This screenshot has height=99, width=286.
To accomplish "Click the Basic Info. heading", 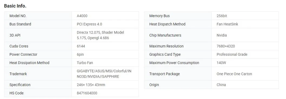I will pyautogui.click(x=15, y=6).
